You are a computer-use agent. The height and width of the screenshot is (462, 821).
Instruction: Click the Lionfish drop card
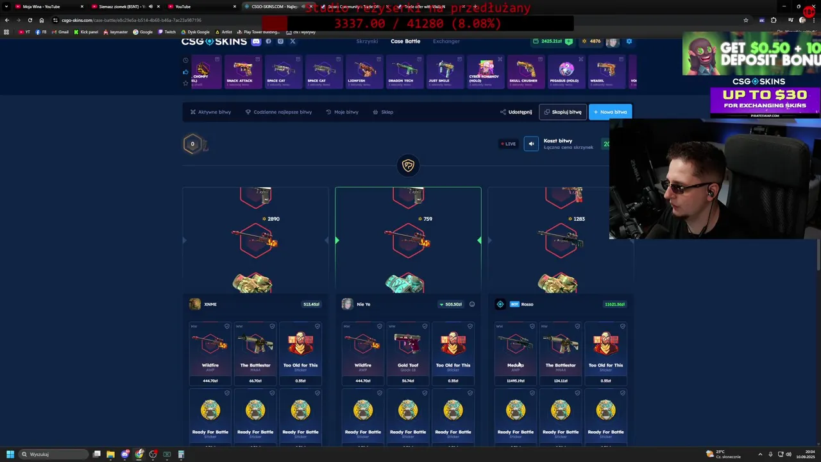[x=364, y=72]
